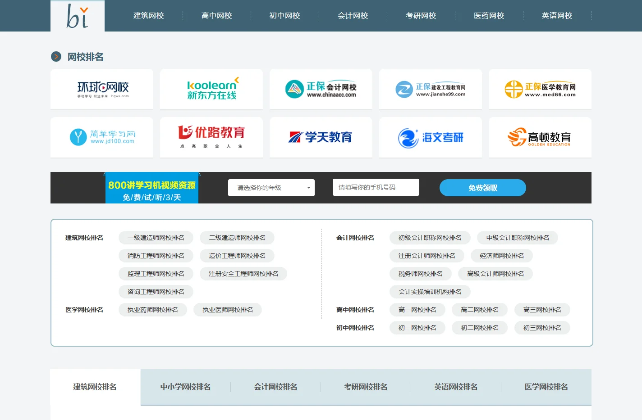Switch to the 会计网校排名 bottom tab

tap(275, 387)
